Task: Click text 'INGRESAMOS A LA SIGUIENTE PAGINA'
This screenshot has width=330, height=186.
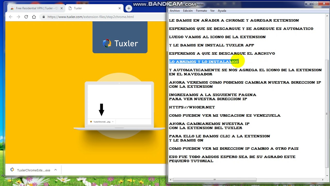Action: 213,95
